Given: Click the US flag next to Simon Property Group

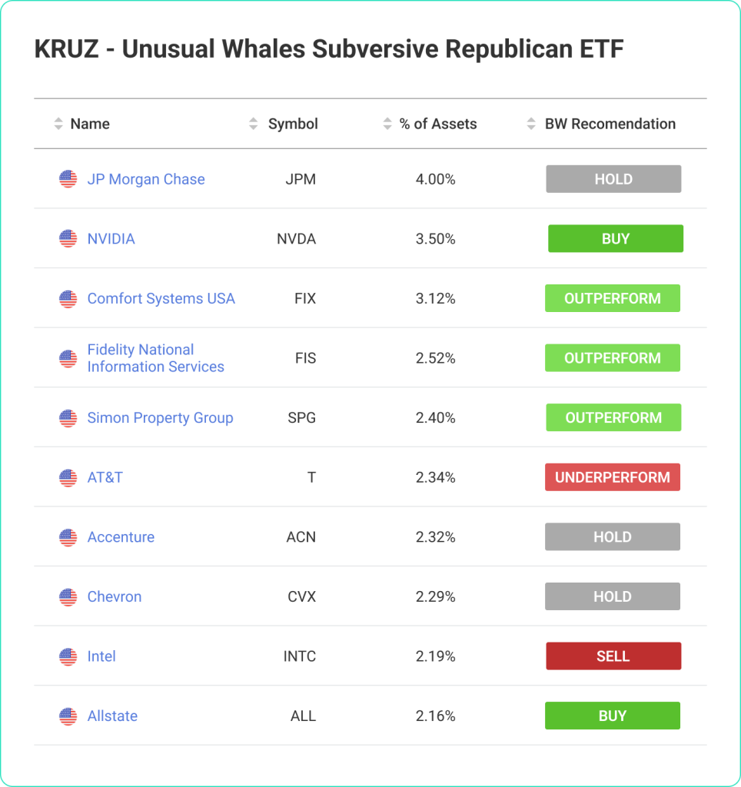Looking at the screenshot, I should (66, 417).
